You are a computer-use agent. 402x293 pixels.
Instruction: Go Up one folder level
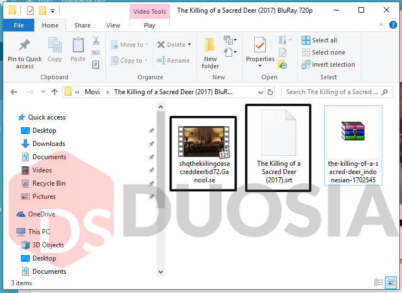[x=55, y=92]
